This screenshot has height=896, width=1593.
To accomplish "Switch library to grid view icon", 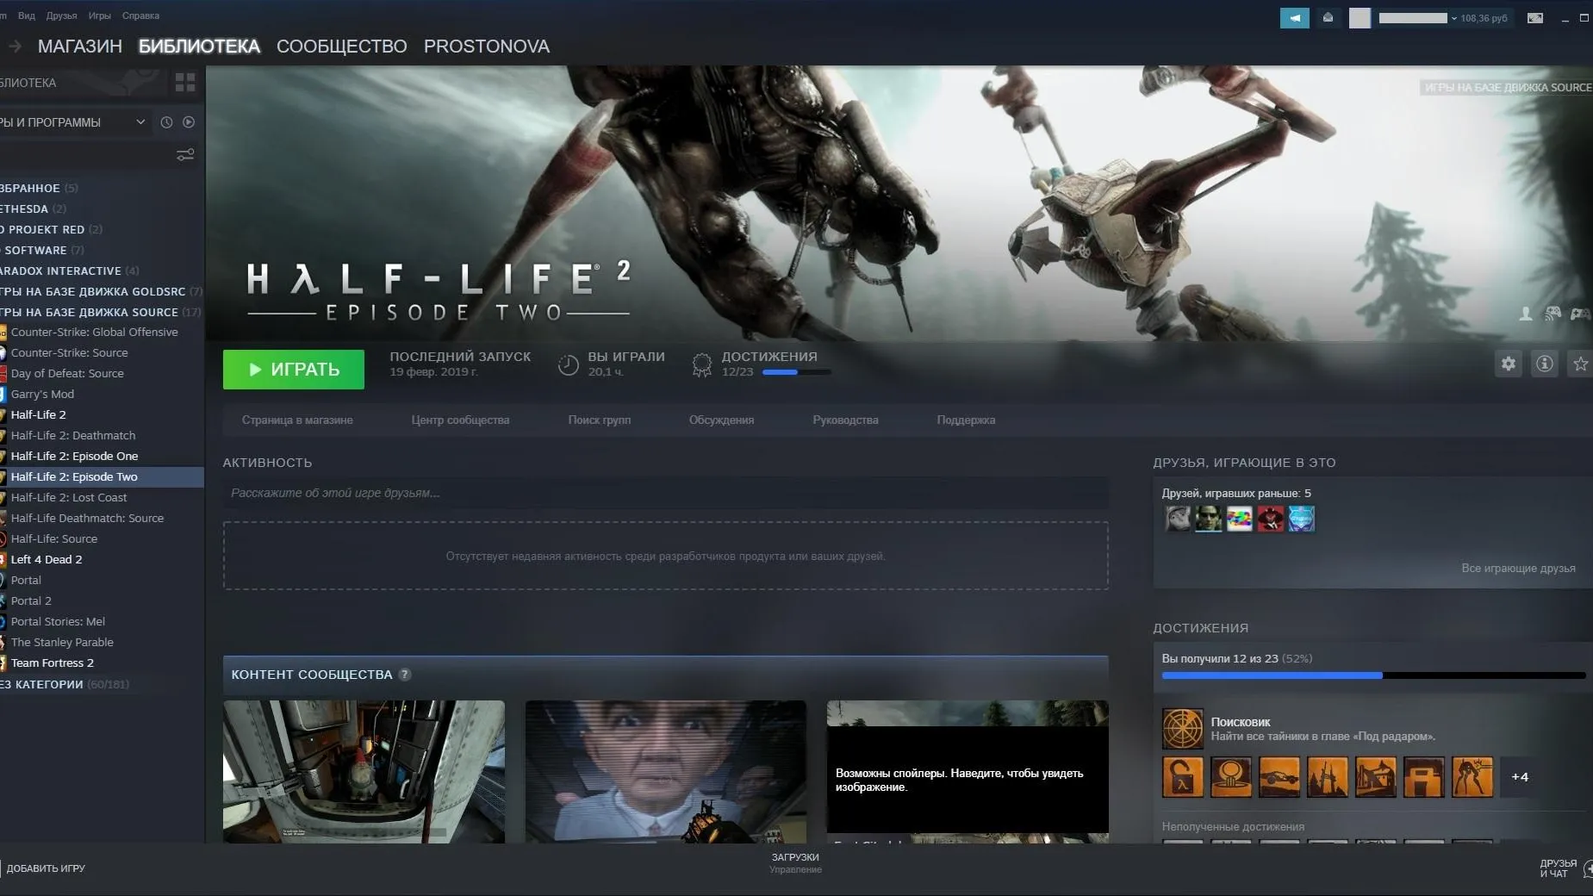I will (x=185, y=83).
